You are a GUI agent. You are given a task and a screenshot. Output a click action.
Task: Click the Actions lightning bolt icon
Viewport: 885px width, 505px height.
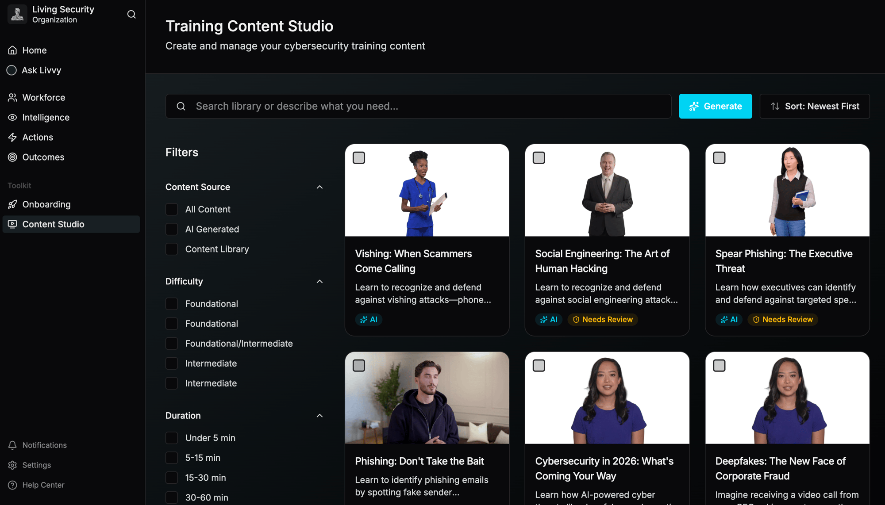(x=12, y=137)
